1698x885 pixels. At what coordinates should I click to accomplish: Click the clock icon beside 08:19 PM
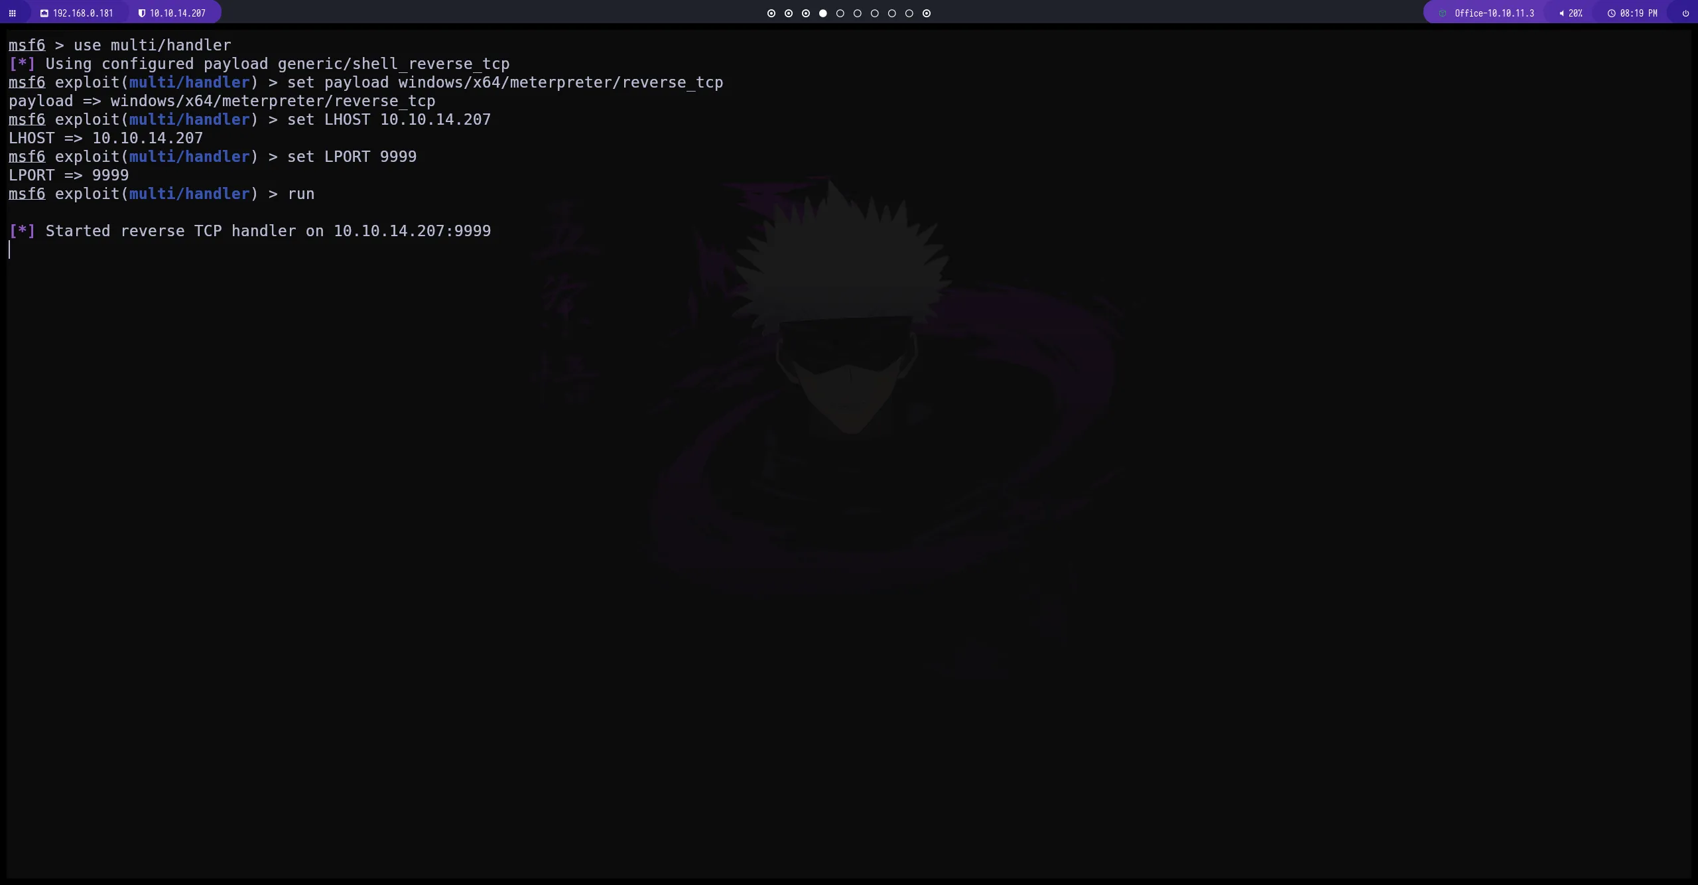pos(1611,13)
